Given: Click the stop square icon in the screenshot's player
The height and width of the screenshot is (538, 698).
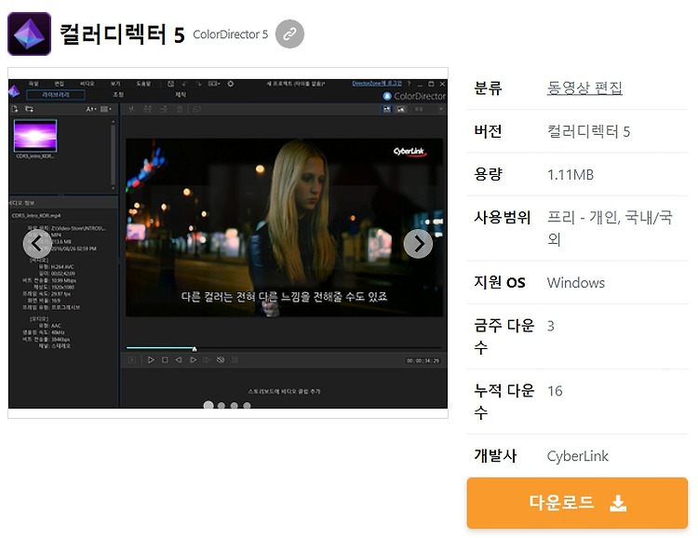Looking at the screenshot, I should (x=165, y=360).
